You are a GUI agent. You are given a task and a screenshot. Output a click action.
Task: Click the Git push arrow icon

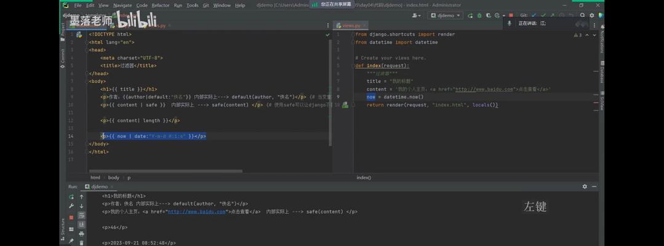coord(552,15)
